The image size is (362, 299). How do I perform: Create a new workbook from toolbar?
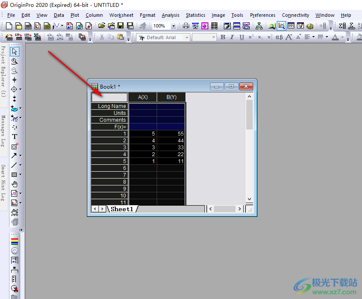(x=28, y=26)
